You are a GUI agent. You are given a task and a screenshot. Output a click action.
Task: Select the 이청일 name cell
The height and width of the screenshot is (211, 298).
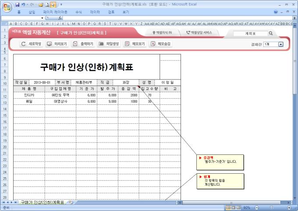pos(167,82)
